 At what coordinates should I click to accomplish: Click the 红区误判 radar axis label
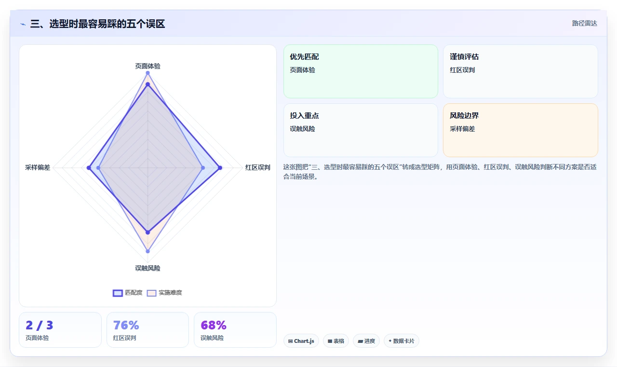click(x=257, y=168)
